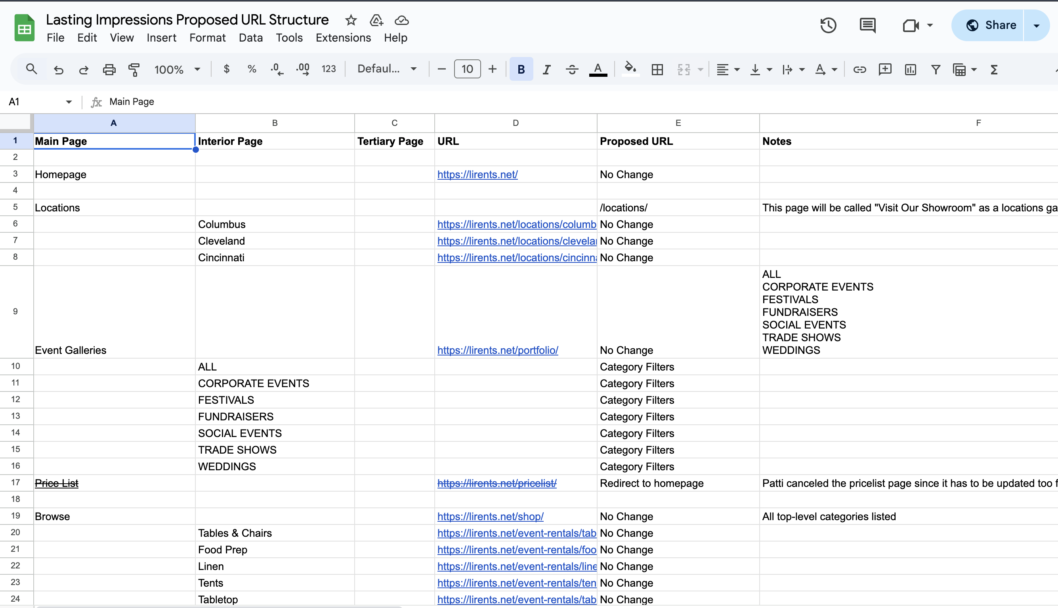Open all comments icon
The width and height of the screenshot is (1058, 608).
click(x=867, y=25)
